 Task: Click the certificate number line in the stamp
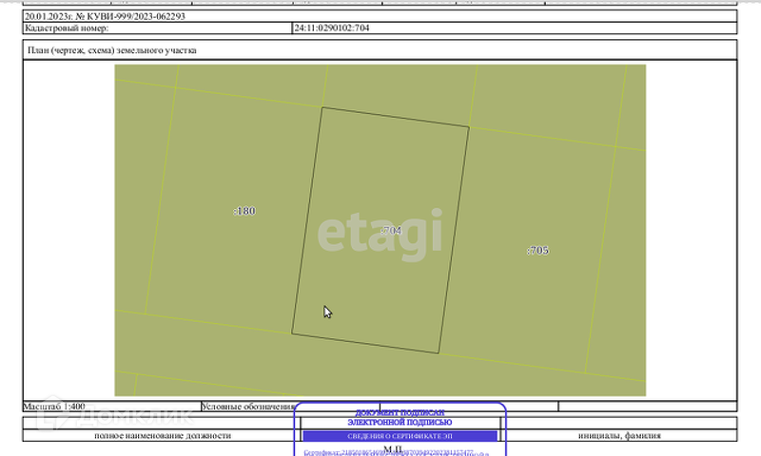[x=388, y=452]
